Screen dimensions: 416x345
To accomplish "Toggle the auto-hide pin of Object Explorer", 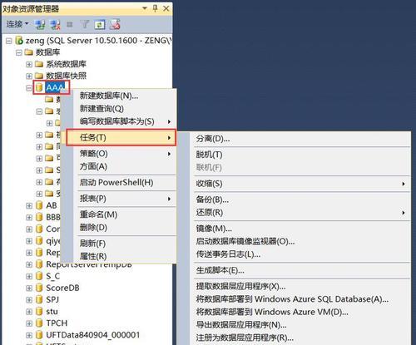I will pos(155,8).
